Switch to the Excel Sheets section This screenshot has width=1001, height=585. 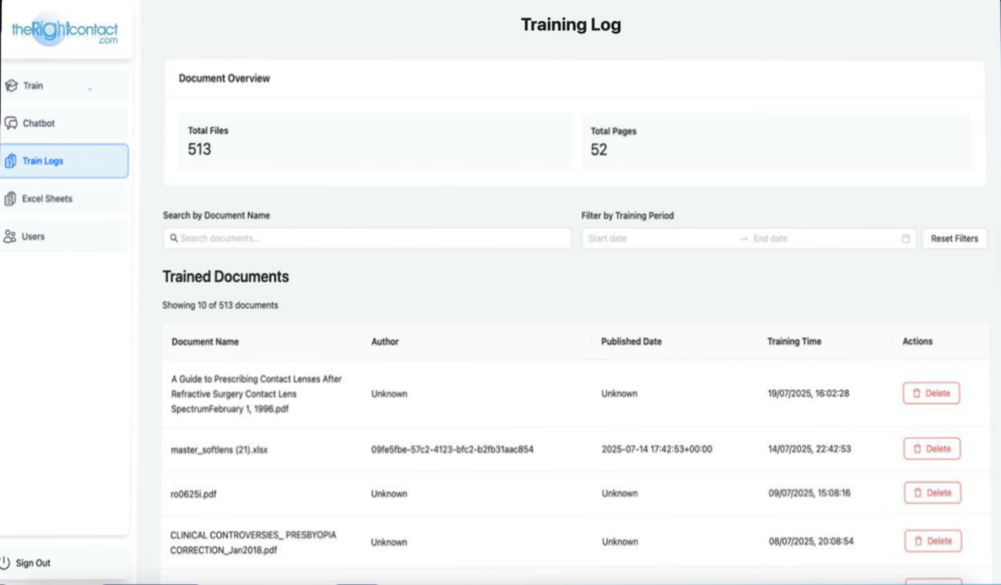pos(47,198)
